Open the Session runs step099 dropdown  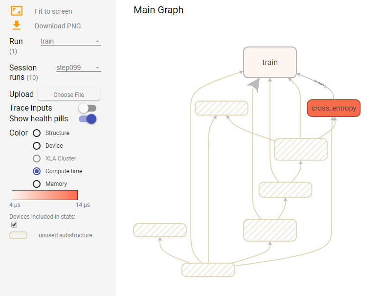(x=79, y=68)
